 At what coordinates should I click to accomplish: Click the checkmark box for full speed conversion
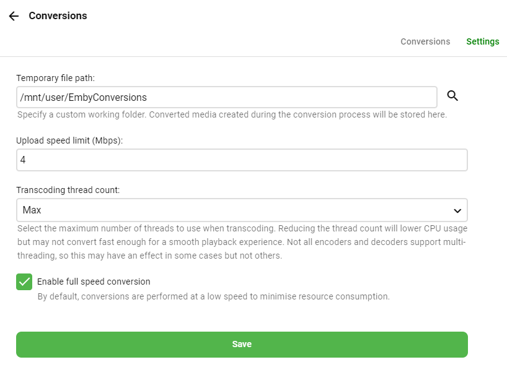[x=24, y=282]
